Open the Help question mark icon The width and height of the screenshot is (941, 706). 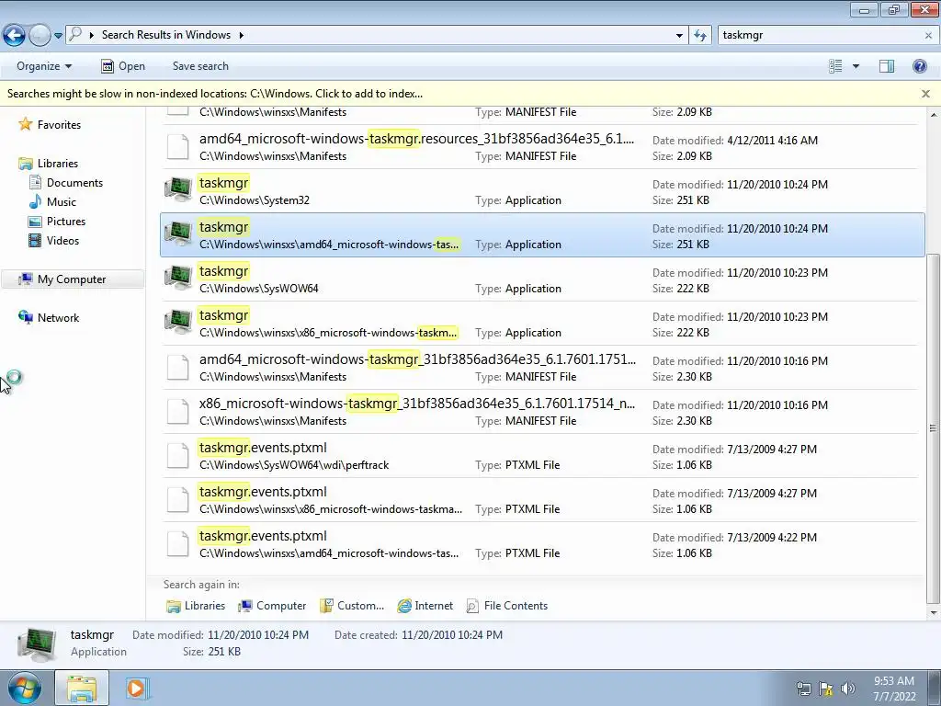[919, 66]
